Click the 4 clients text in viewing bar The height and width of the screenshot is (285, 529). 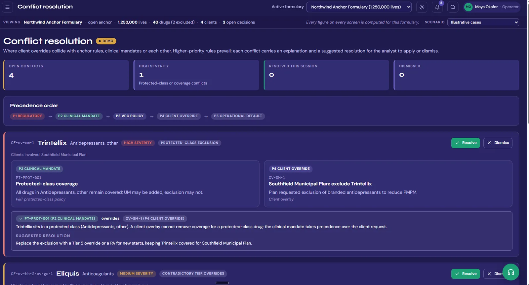(209, 22)
